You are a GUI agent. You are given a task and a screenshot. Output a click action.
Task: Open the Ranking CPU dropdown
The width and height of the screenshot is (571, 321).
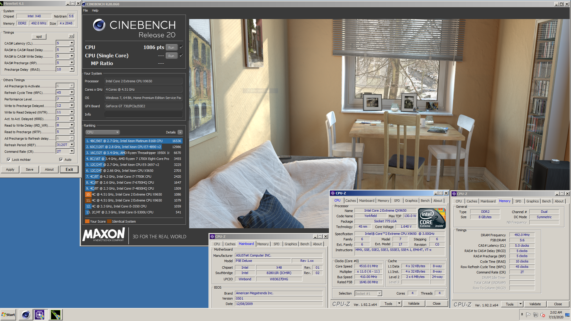(x=102, y=132)
